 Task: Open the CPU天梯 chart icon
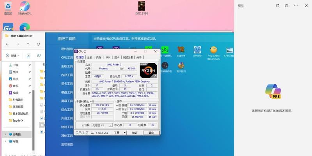coord(229,51)
